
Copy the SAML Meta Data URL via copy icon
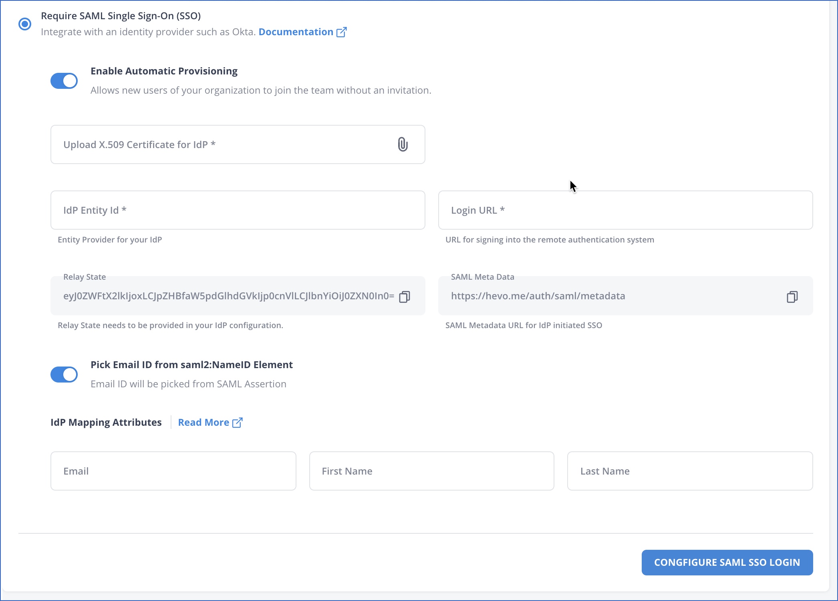792,297
